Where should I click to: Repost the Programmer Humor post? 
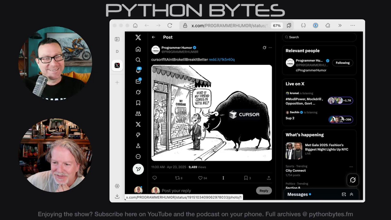(x=177, y=178)
